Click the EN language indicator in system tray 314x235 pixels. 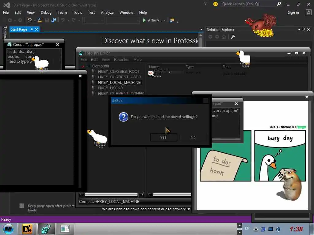click(x=247, y=228)
